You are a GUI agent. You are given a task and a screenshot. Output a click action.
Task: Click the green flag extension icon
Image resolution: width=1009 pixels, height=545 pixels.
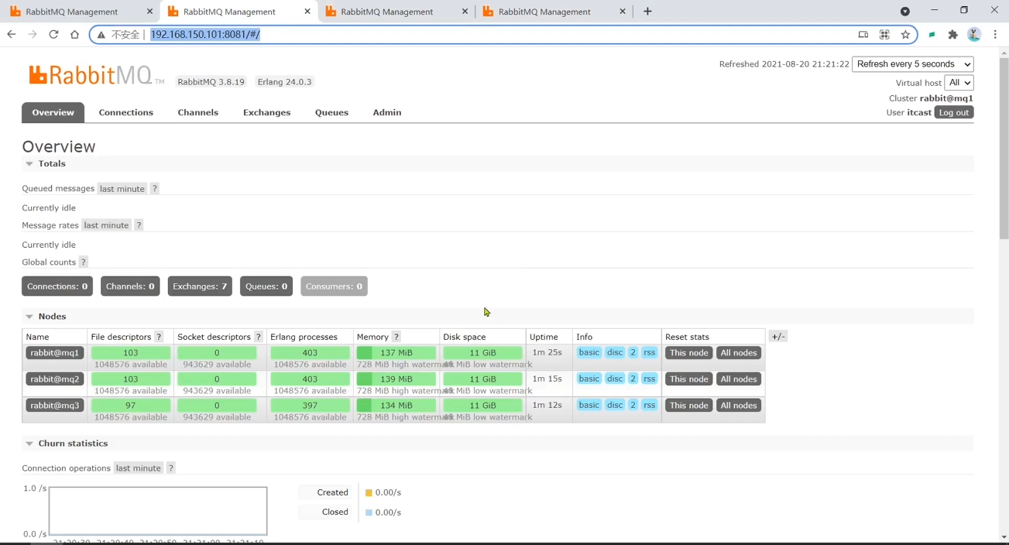932,34
